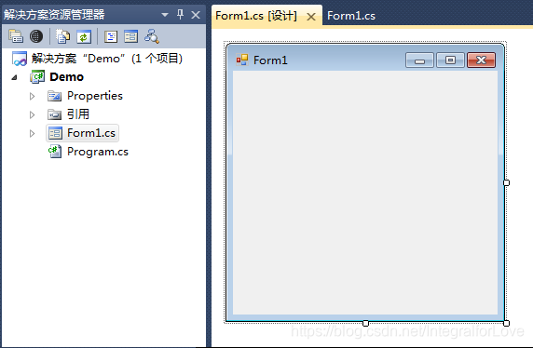Click the View Class Diagram icon

pyautogui.click(x=152, y=36)
